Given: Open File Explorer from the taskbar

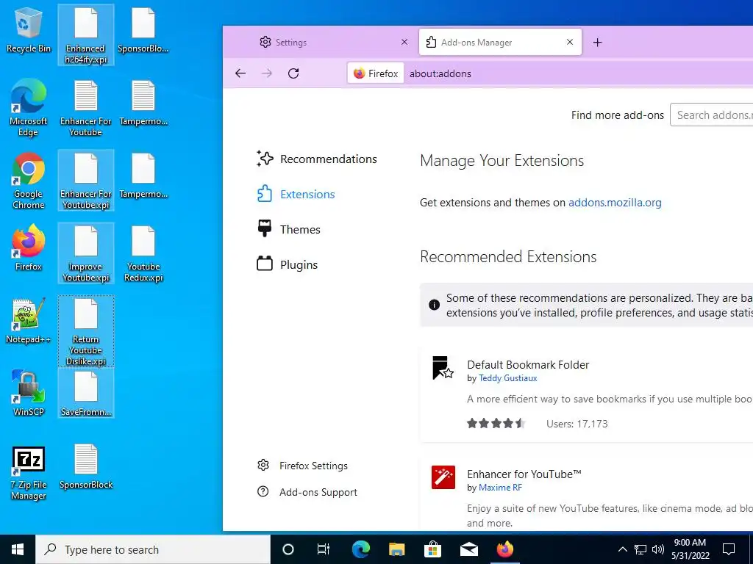Looking at the screenshot, I should (396, 549).
